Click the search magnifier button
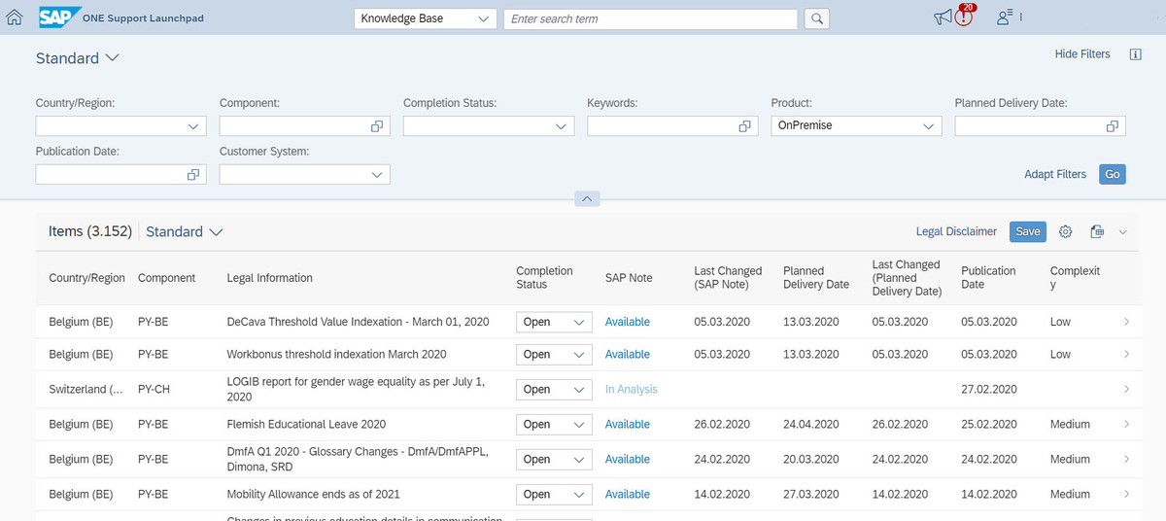This screenshot has height=521, width=1166. pyautogui.click(x=818, y=18)
